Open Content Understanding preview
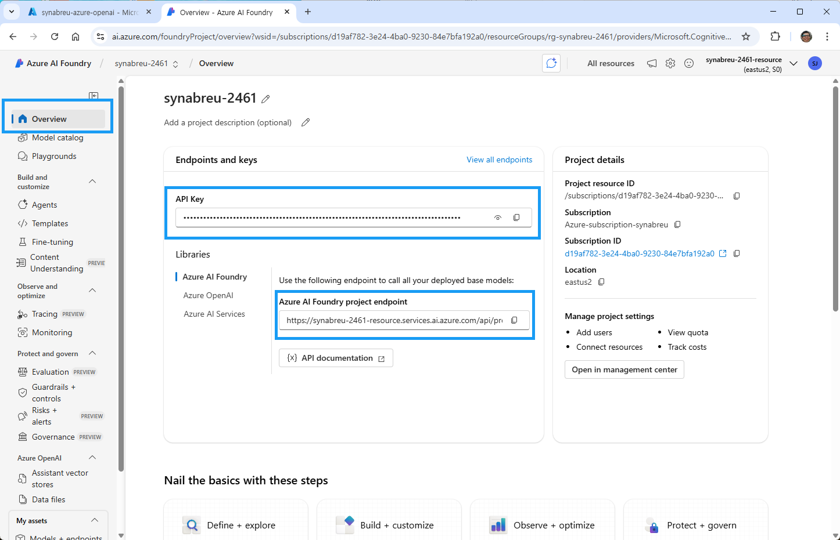 pos(58,263)
